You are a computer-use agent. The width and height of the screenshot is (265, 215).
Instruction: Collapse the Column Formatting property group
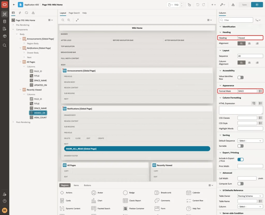coord(220,98)
